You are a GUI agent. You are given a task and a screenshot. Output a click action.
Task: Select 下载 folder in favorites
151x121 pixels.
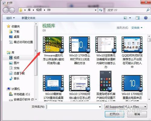(14, 32)
